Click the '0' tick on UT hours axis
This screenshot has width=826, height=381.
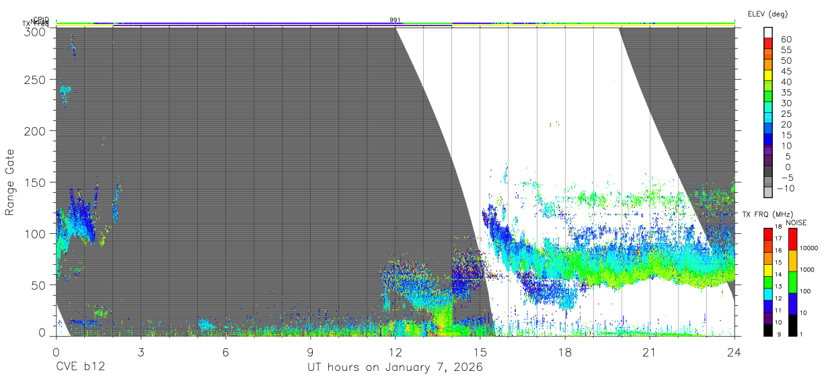click(56, 351)
